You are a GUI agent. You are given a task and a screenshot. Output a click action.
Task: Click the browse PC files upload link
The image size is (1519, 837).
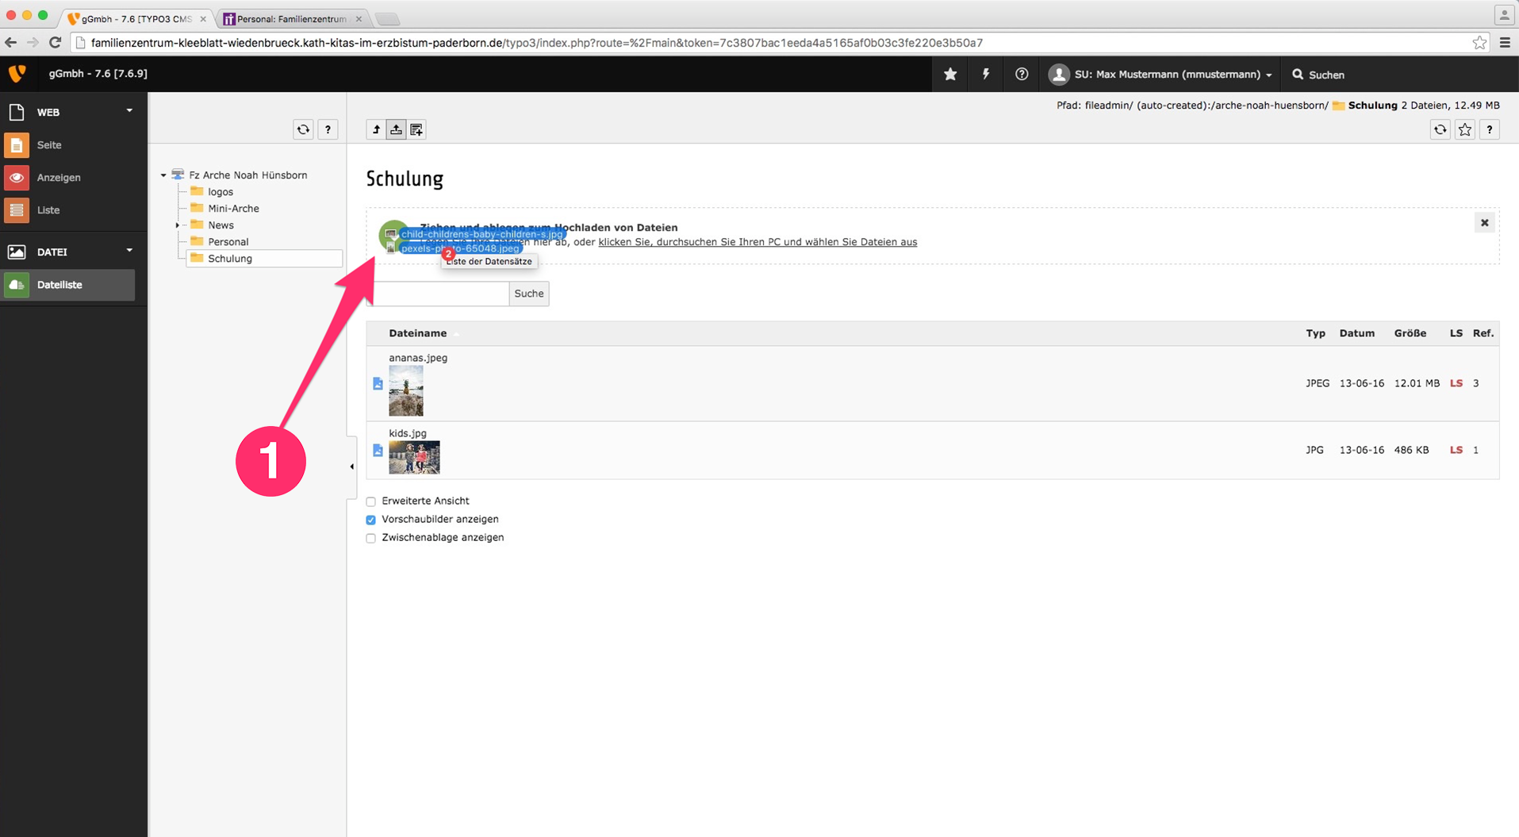[757, 242]
